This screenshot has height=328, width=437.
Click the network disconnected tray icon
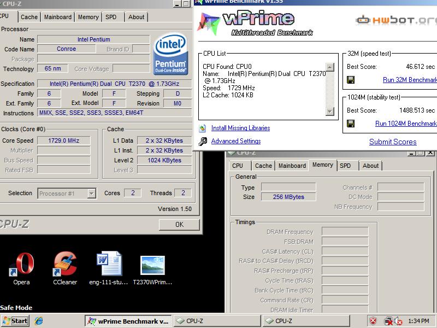[x=388, y=321]
